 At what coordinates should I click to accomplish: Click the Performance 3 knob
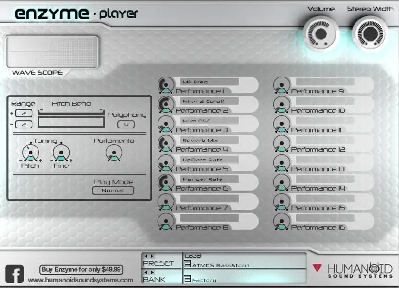pyautogui.click(x=166, y=124)
